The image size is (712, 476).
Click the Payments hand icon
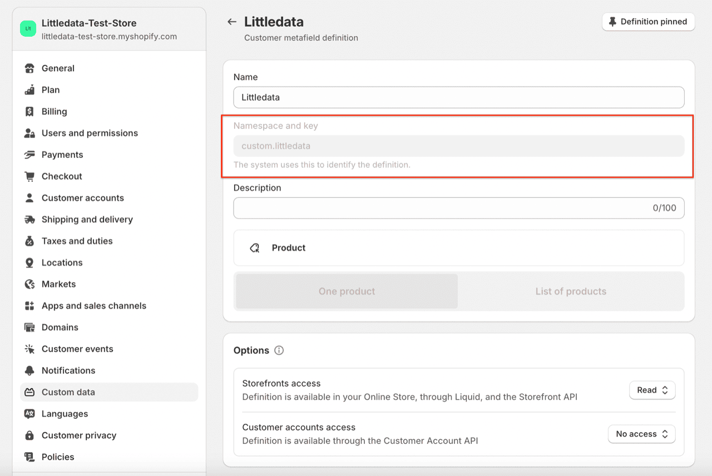click(x=30, y=155)
